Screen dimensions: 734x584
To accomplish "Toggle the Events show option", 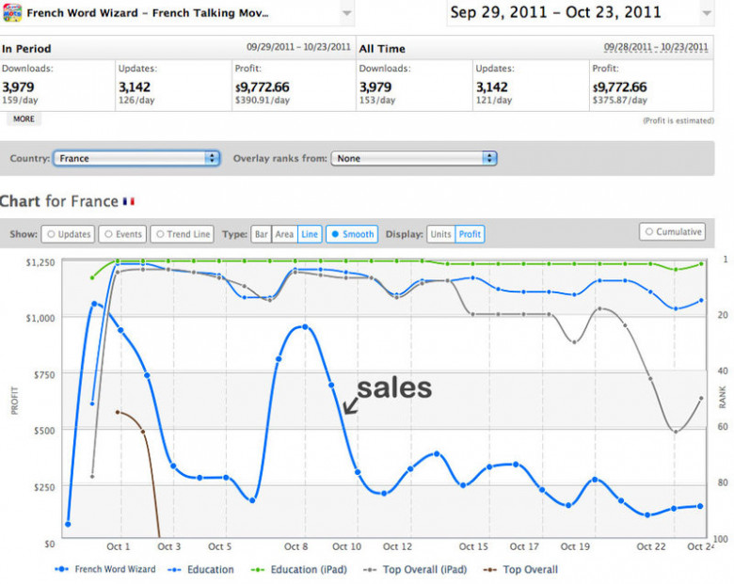I will pyautogui.click(x=122, y=234).
